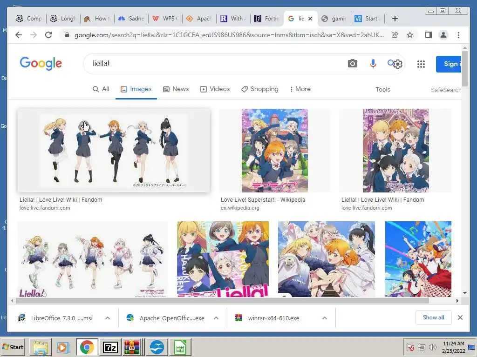Click the forward navigation arrow
Screen dimensions: 477x357
(34, 35)
